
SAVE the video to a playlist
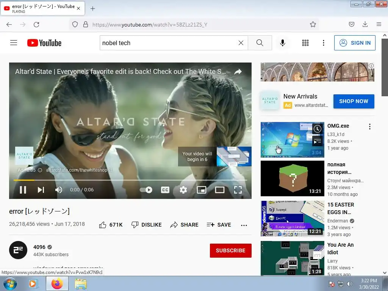pos(219,225)
